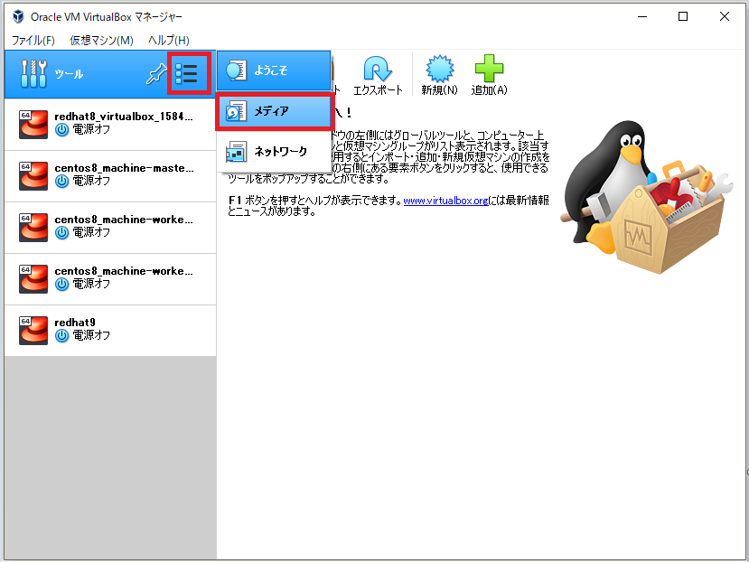Viewport: 749px width, 562px height.
Task: Click the redhat9 Red Hat OS icon
Action: click(x=33, y=330)
